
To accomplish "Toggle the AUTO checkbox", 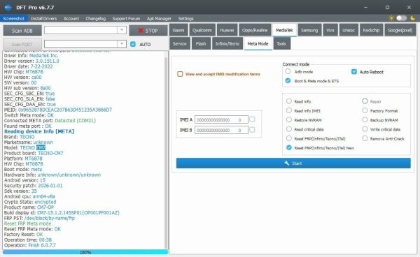I will pos(133,44).
